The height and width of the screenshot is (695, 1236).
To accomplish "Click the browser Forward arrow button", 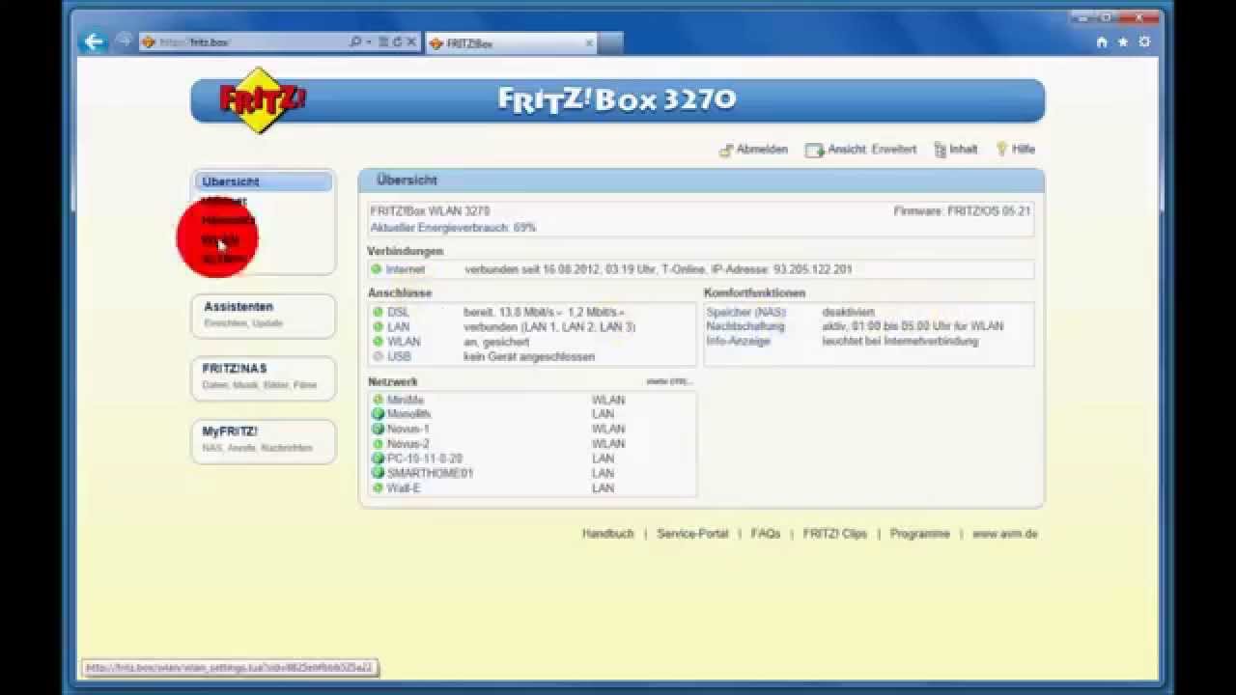I will tap(124, 42).
